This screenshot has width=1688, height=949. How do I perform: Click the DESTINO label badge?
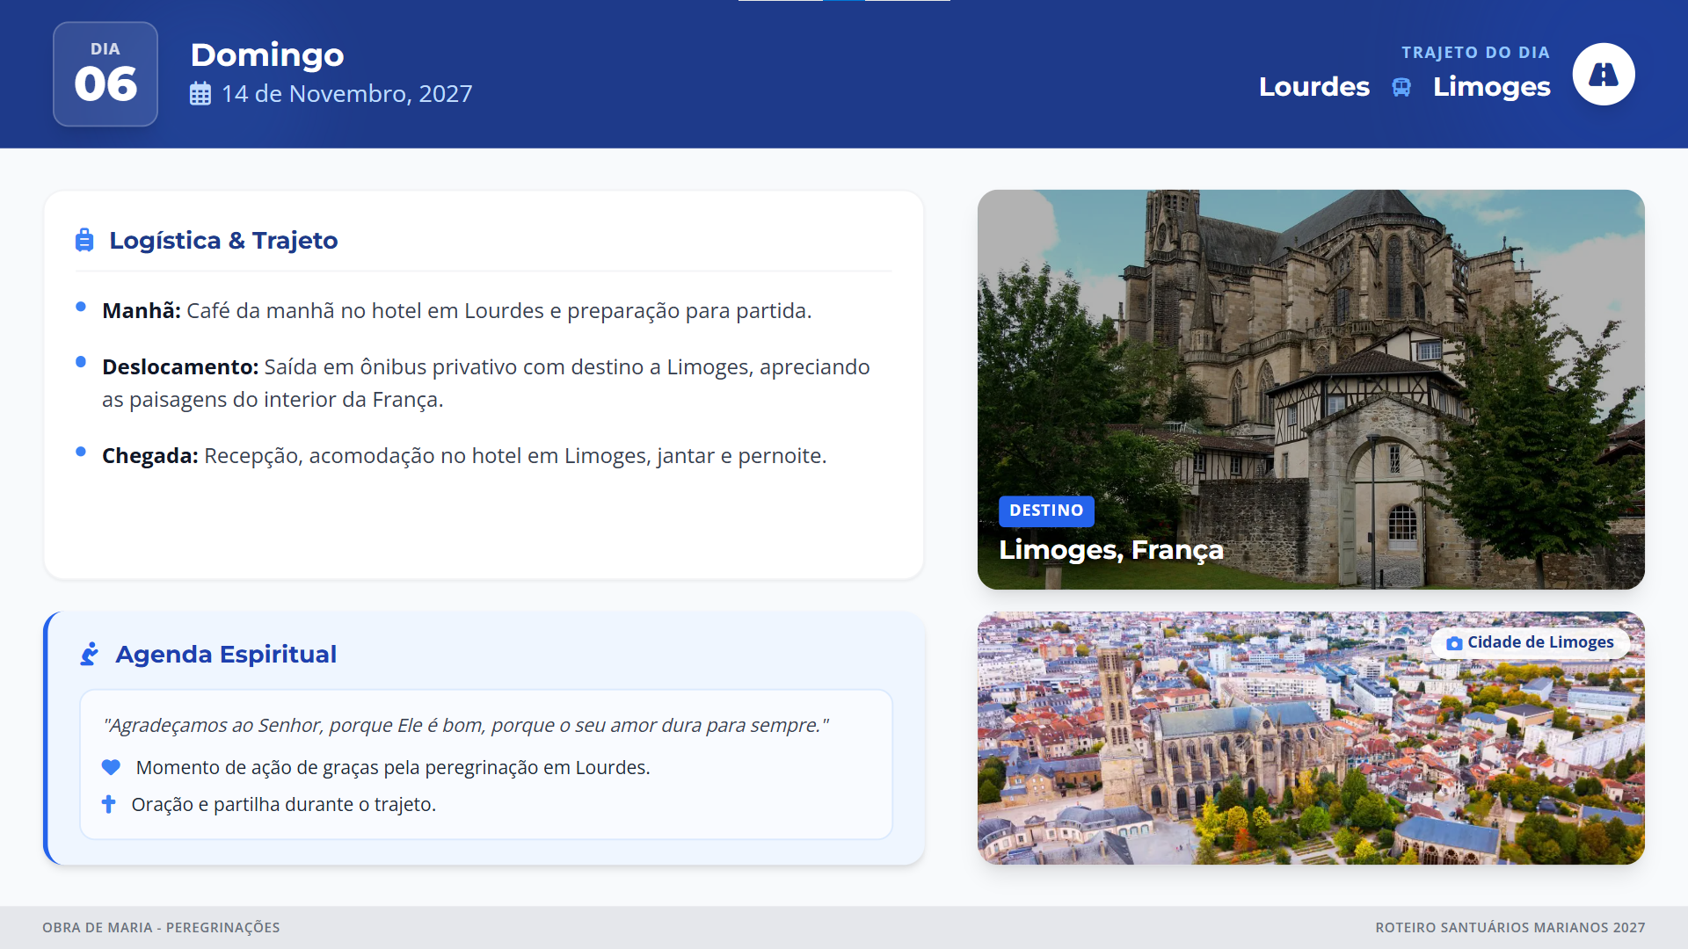[1045, 511]
